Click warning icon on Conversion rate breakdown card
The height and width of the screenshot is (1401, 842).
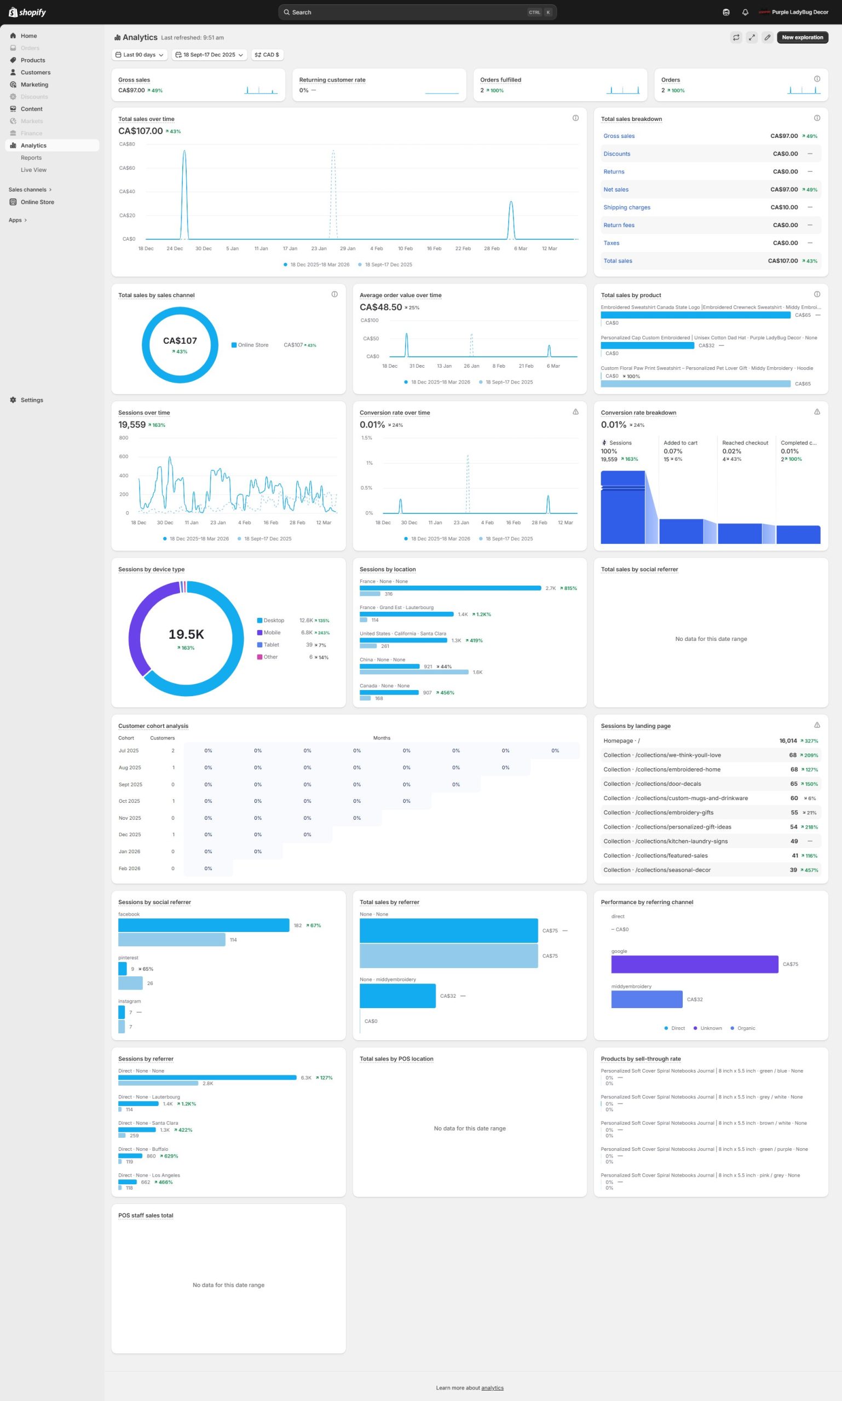click(816, 412)
